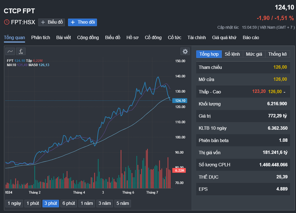Click the KLTB 10 ngày value 6.362.350
This screenshot has width=296, height=213.
(x=277, y=128)
